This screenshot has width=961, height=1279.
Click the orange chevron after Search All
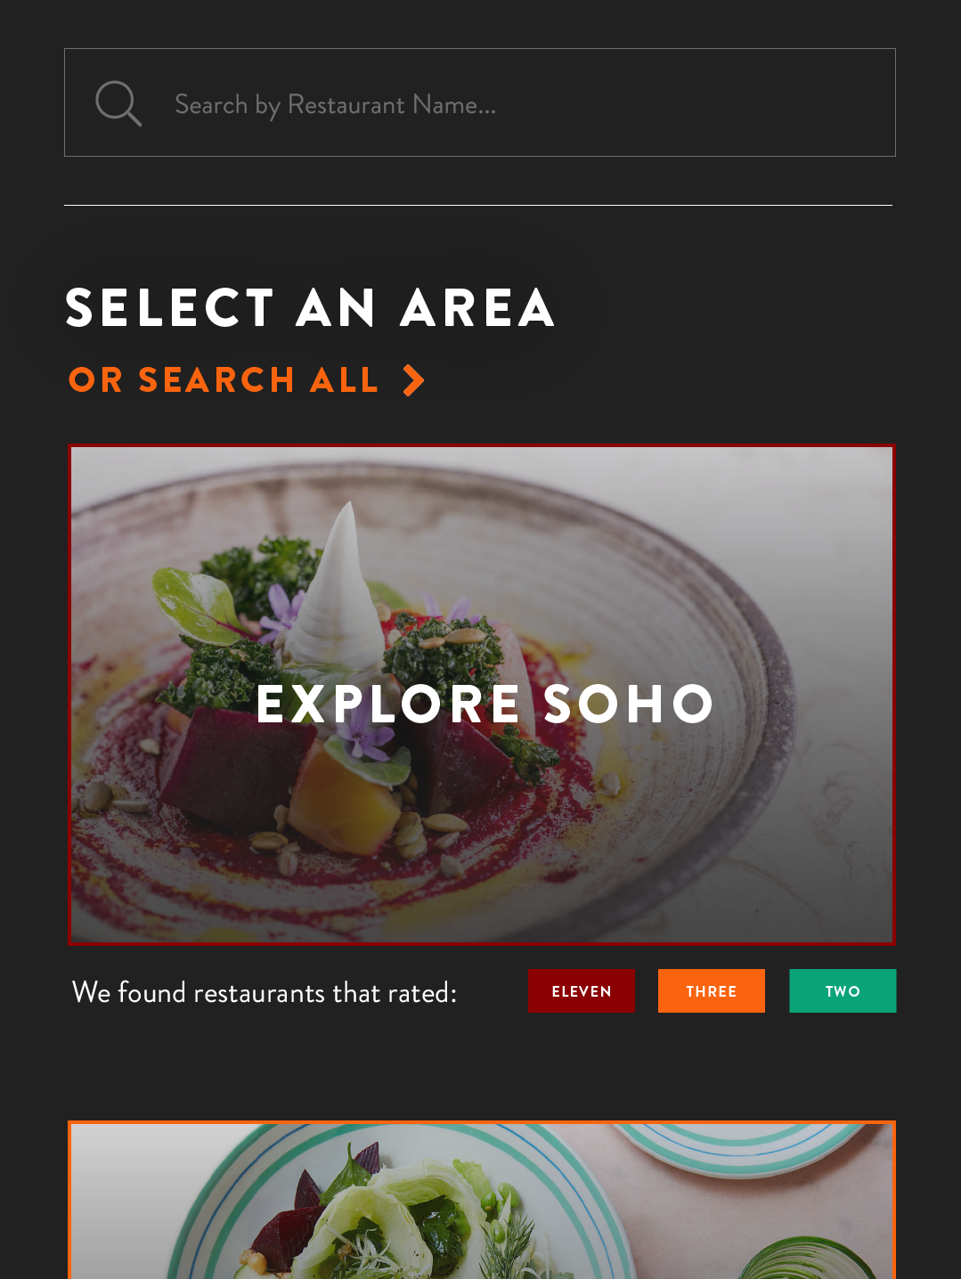pyautogui.click(x=413, y=380)
